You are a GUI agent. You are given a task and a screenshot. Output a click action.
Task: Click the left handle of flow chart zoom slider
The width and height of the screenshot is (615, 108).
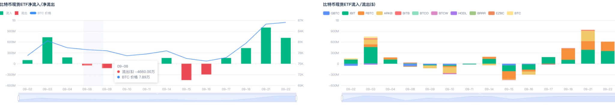tap(342, 98)
